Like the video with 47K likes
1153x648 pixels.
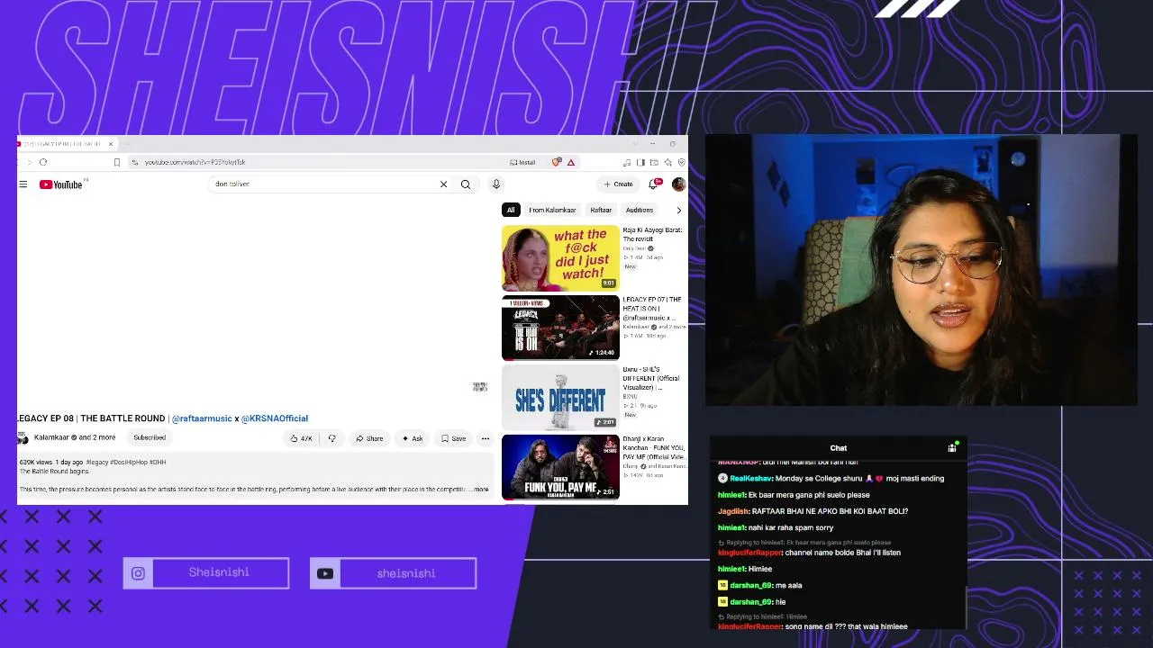(301, 438)
